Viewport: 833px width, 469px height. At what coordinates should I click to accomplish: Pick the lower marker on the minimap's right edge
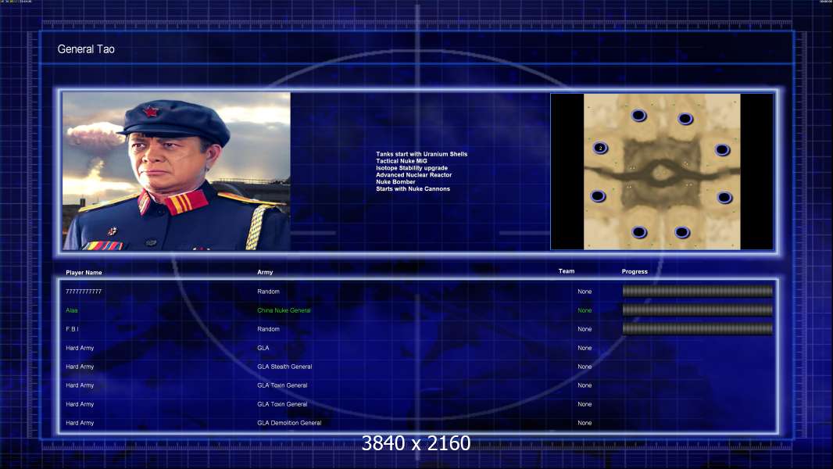(x=724, y=198)
